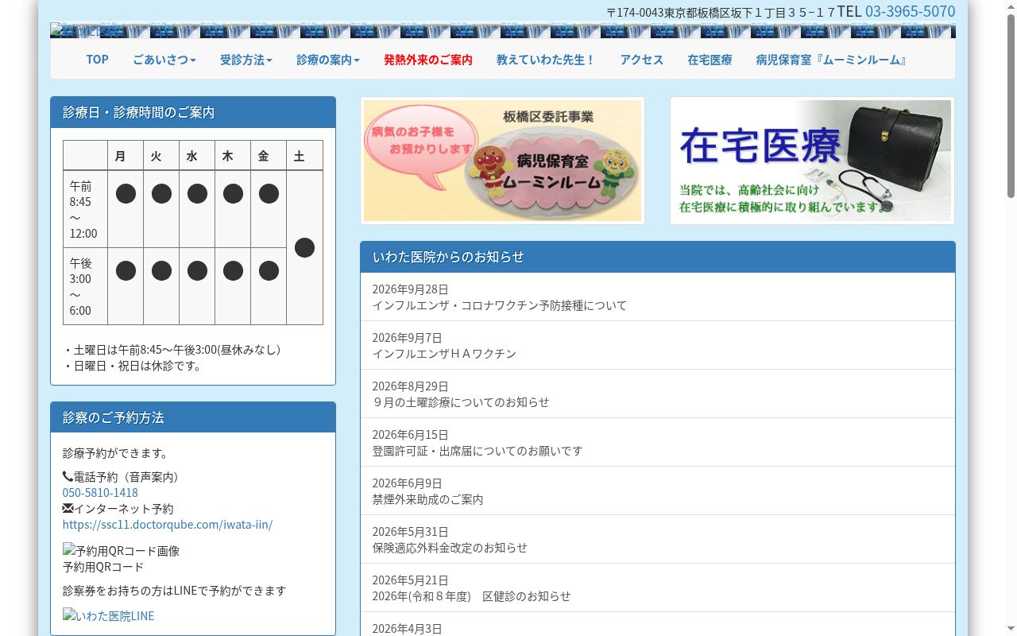The image size is (1017, 636).
Task: Open the doctorqube internet reservation URL
Action: point(168,525)
